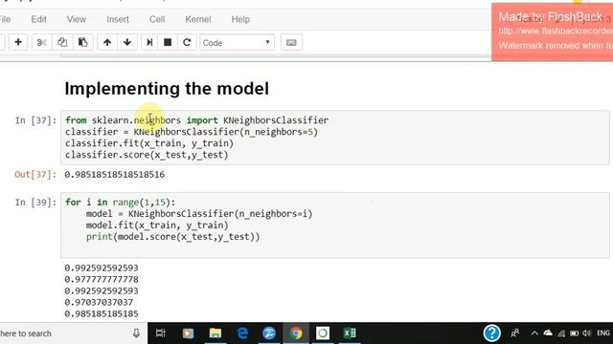Image resolution: width=613 pixels, height=344 pixels.
Task: Open the green circle app in taskbar
Action: tap(323, 333)
